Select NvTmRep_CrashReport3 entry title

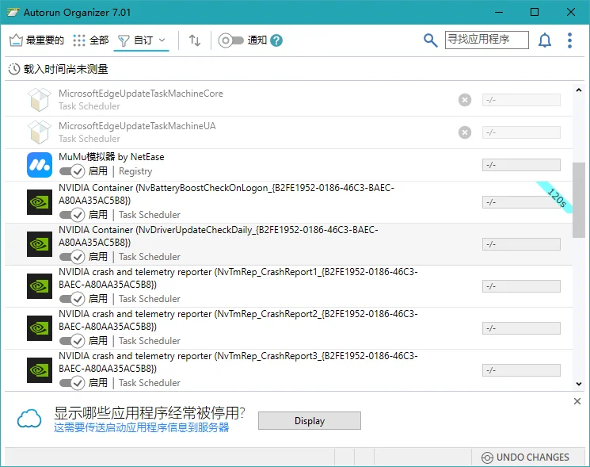[x=238, y=362]
